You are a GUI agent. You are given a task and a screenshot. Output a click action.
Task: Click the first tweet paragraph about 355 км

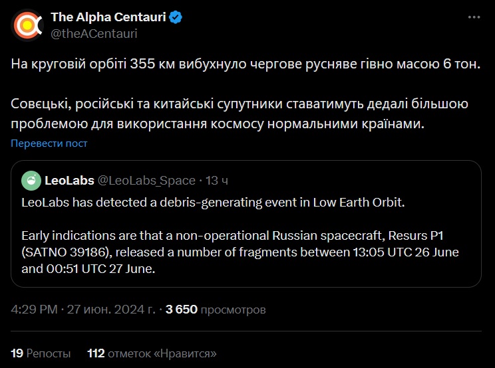[246, 65]
